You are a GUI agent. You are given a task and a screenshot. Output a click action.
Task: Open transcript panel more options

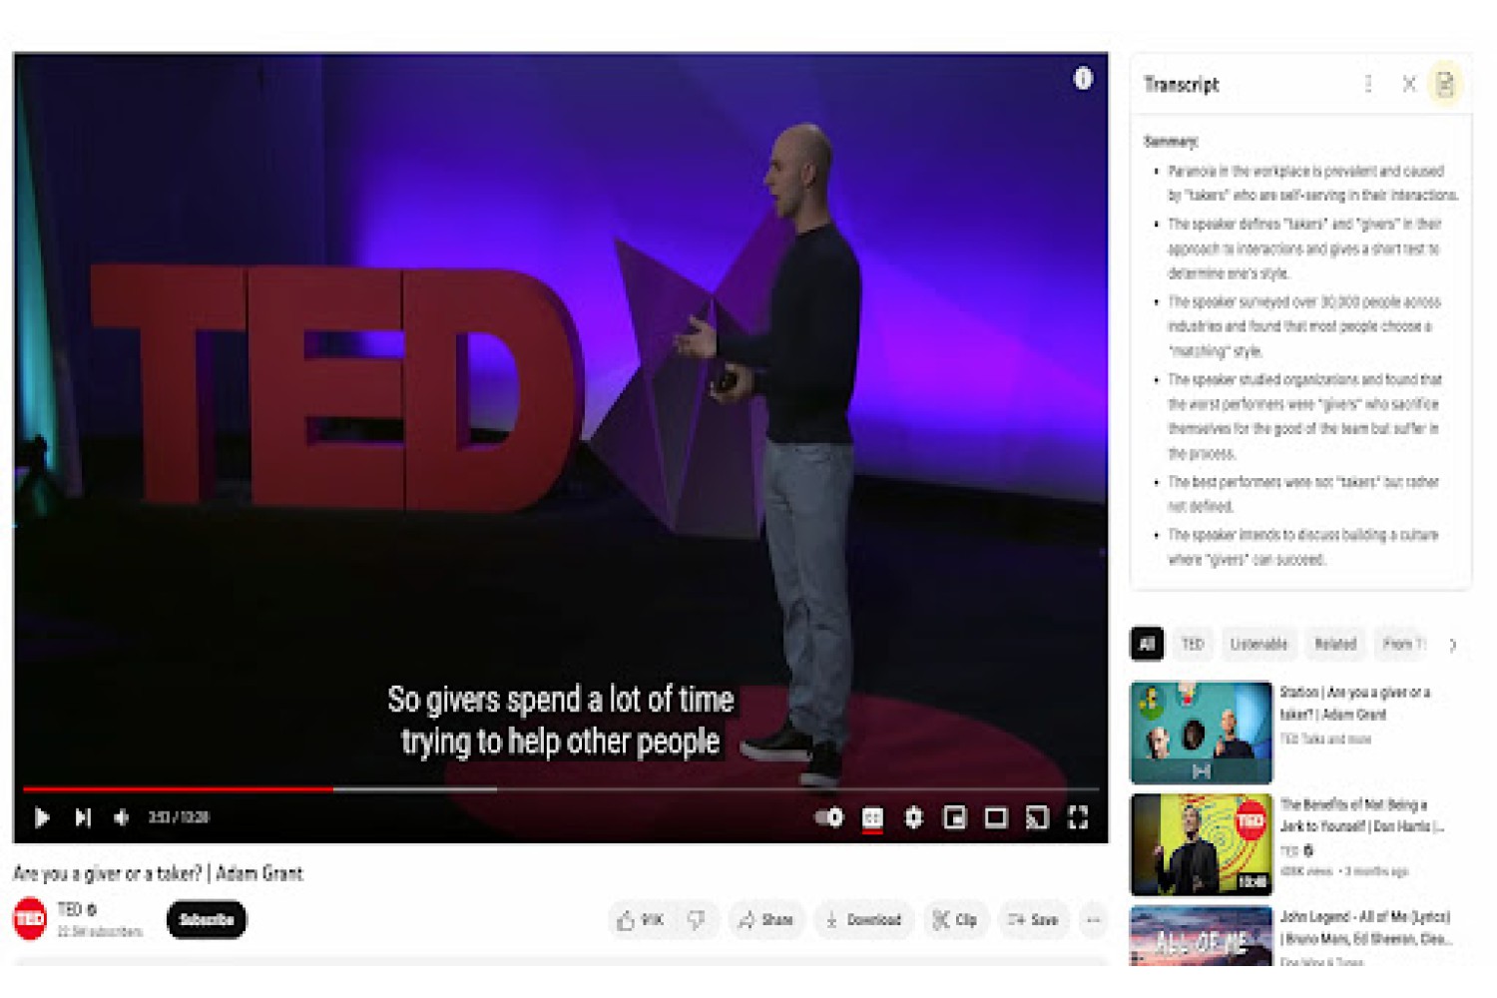1368,84
